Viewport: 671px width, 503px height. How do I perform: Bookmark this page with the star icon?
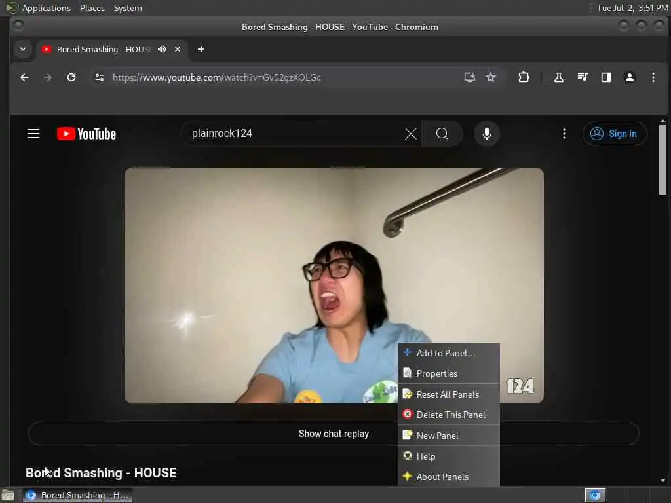pyautogui.click(x=491, y=77)
